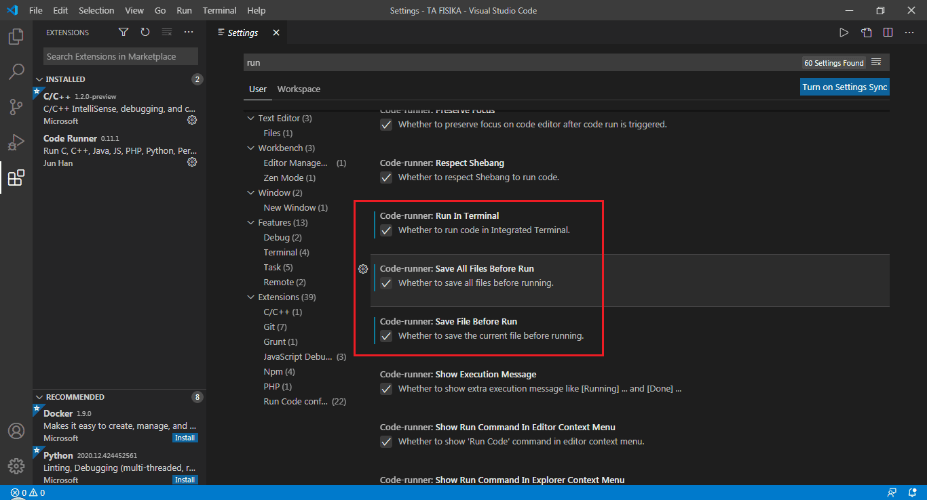The width and height of the screenshot is (927, 500).
Task: Open the gear icon for Code Runner extension
Action: (192, 162)
